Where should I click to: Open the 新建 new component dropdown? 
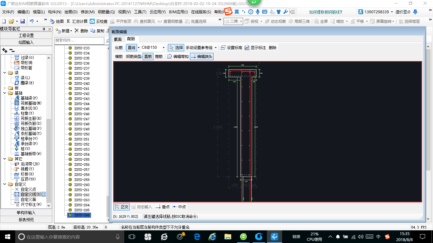click(71, 31)
